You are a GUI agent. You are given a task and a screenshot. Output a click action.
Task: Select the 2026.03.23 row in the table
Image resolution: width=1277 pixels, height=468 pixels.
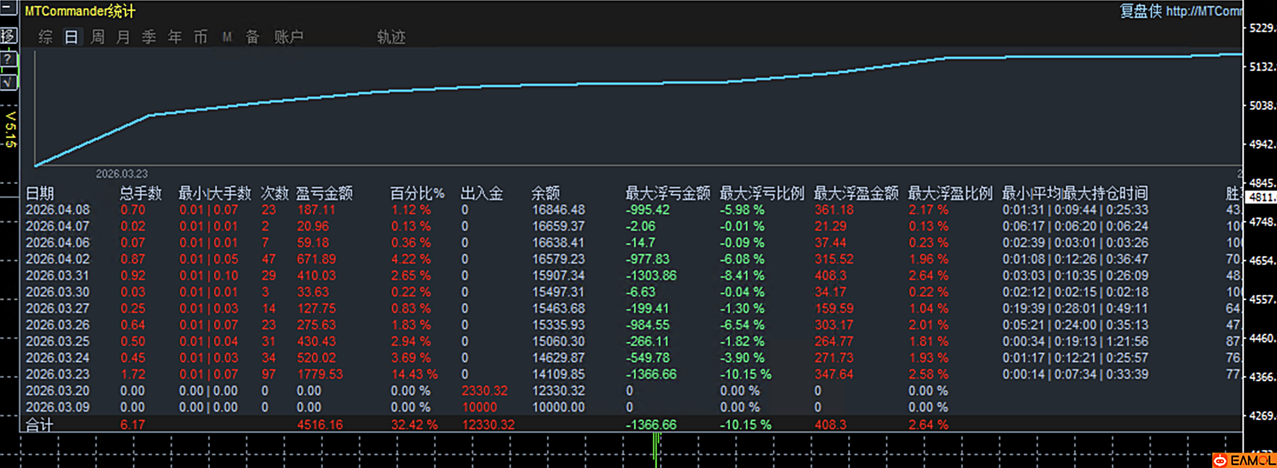[x=58, y=375]
